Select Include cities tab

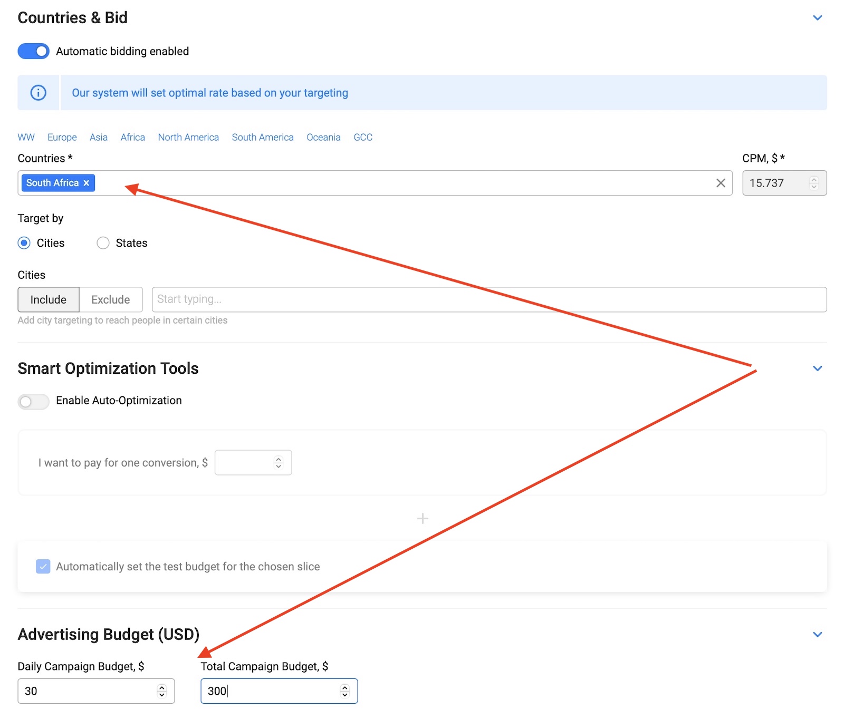[49, 299]
